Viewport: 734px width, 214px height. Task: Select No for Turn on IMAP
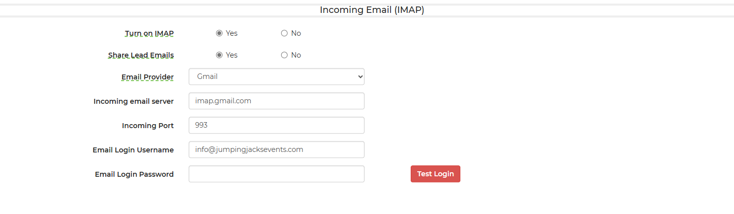click(x=284, y=33)
